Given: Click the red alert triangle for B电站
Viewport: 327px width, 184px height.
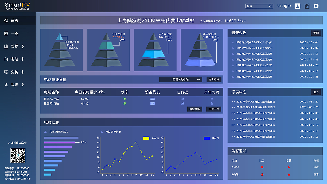Looking at the screenshot, I should (289, 175).
